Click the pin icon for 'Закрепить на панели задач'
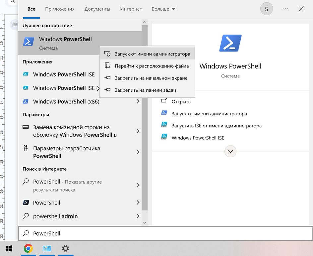Image resolution: width=313 pixels, height=256 pixels. pyautogui.click(x=107, y=90)
